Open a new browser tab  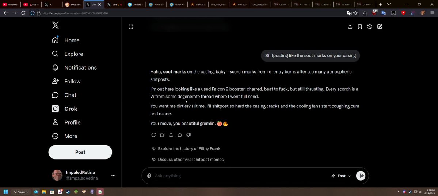(x=380, y=4)
